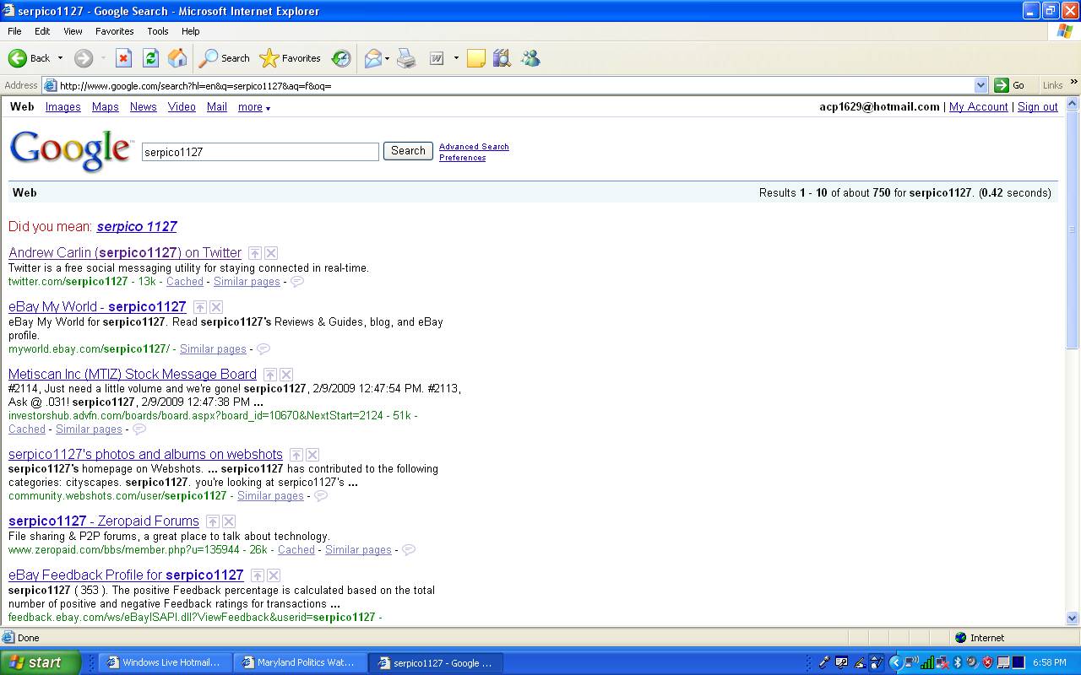Remove the Andrew Carlin Twitter result X

pos(271,253)
